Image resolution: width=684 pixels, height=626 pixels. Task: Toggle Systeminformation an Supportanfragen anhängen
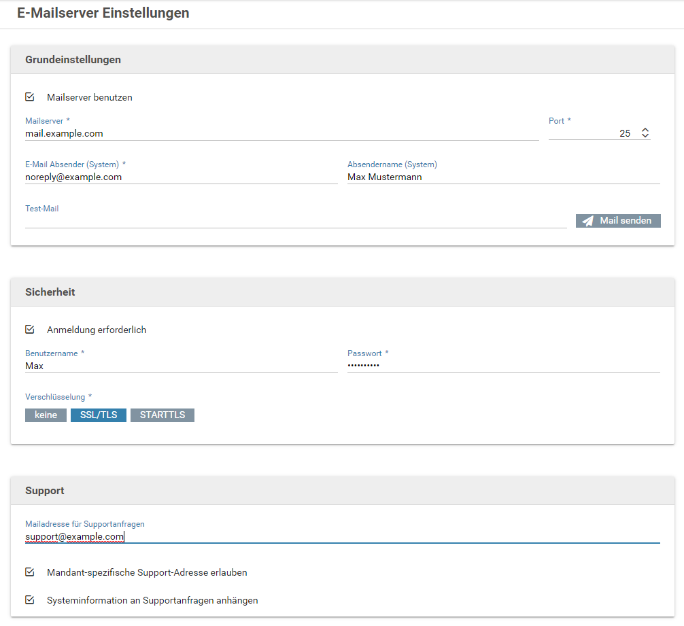tap(30, 600)
